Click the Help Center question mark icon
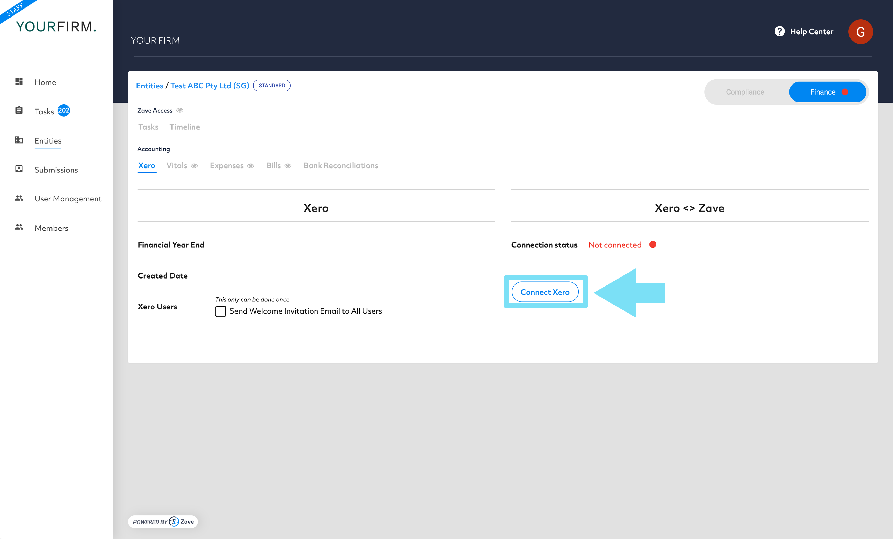Image resolution: width=893 pixels, height=539 pixels. coord(779,31)
